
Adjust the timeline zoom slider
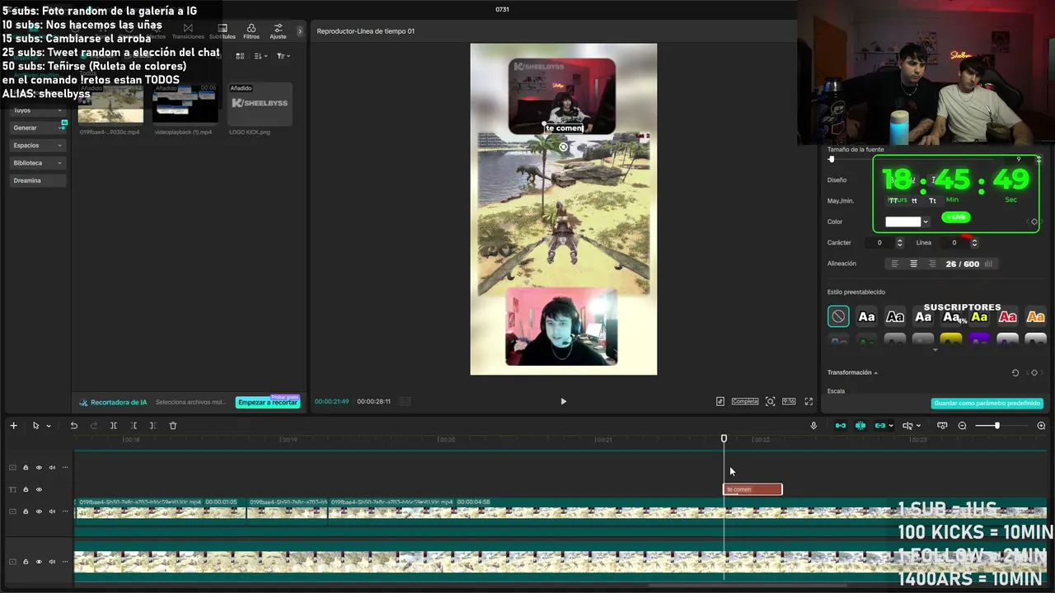click(997, 426)
